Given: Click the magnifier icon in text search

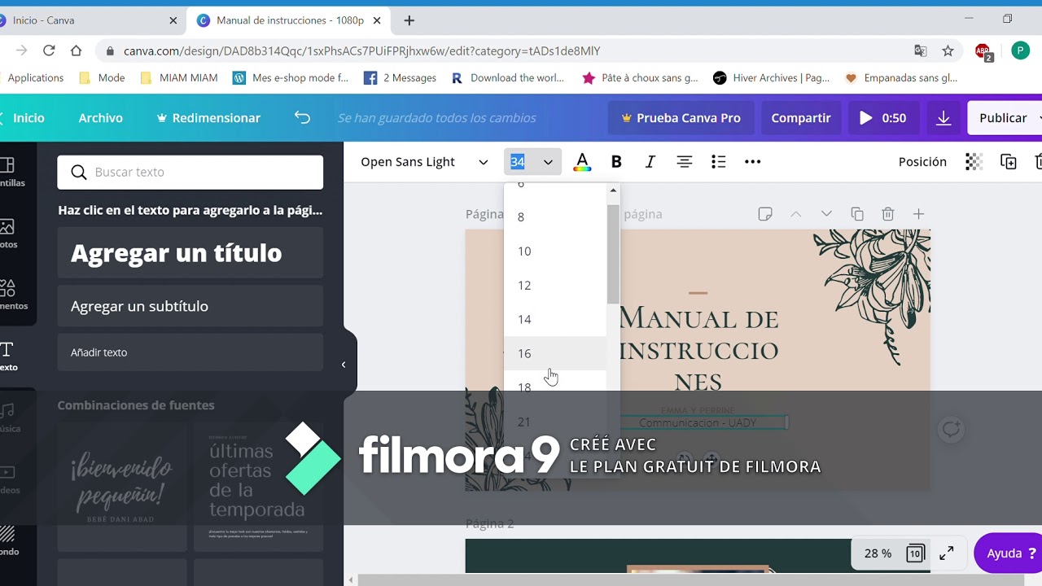Looking at the screenshot, I should coord(79,173).
